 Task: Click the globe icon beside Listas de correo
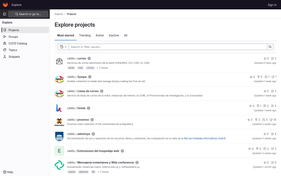102,91
